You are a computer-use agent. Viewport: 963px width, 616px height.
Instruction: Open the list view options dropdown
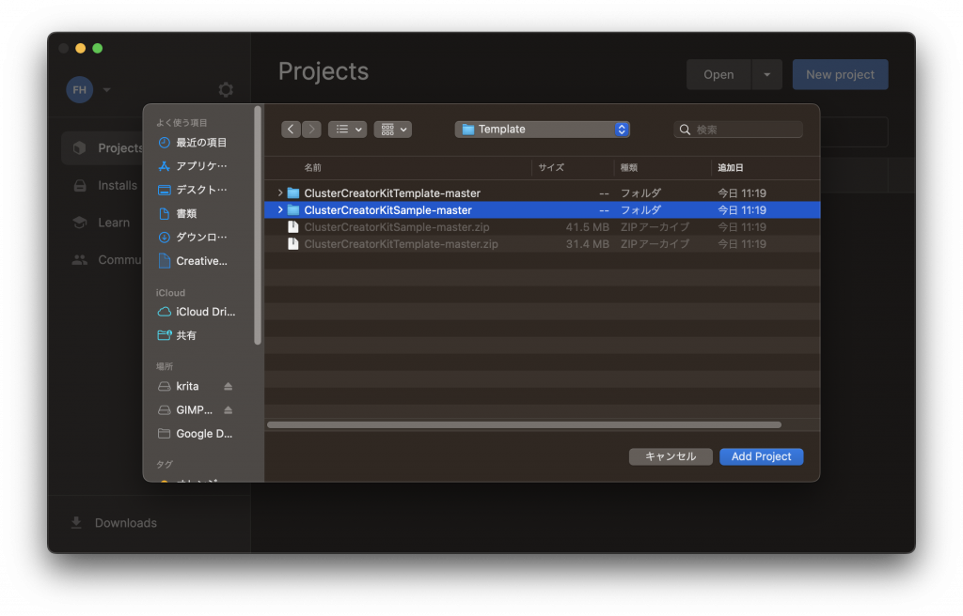tap(347, 130)
